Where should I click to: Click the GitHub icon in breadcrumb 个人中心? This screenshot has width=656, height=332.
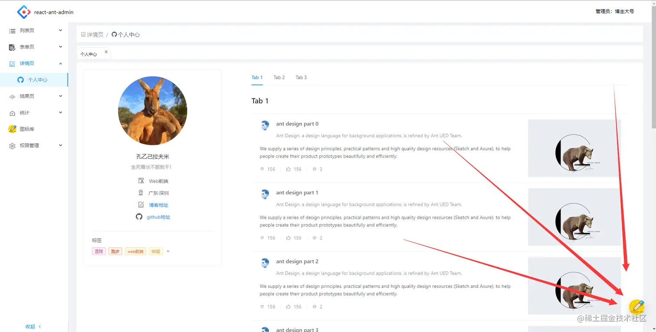114,34
